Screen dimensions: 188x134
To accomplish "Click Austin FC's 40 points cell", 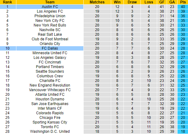I will tap(183, 6).
